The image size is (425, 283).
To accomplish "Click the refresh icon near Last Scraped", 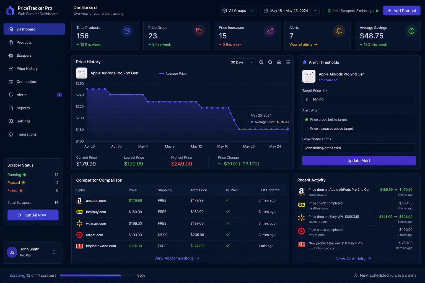I will pos(329,11).
